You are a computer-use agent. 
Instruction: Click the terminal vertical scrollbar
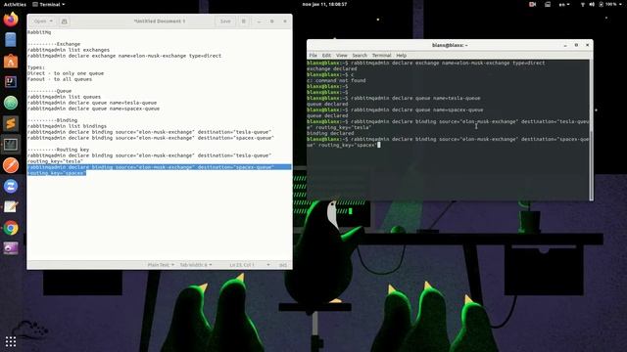click(x=591, y=130)
